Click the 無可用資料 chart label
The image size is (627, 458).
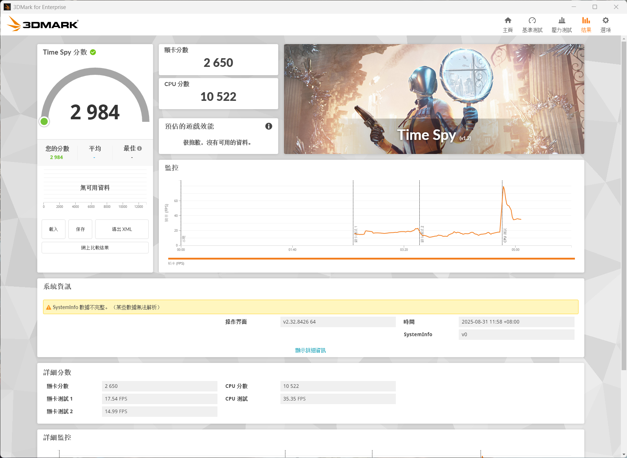coord(95,188)
